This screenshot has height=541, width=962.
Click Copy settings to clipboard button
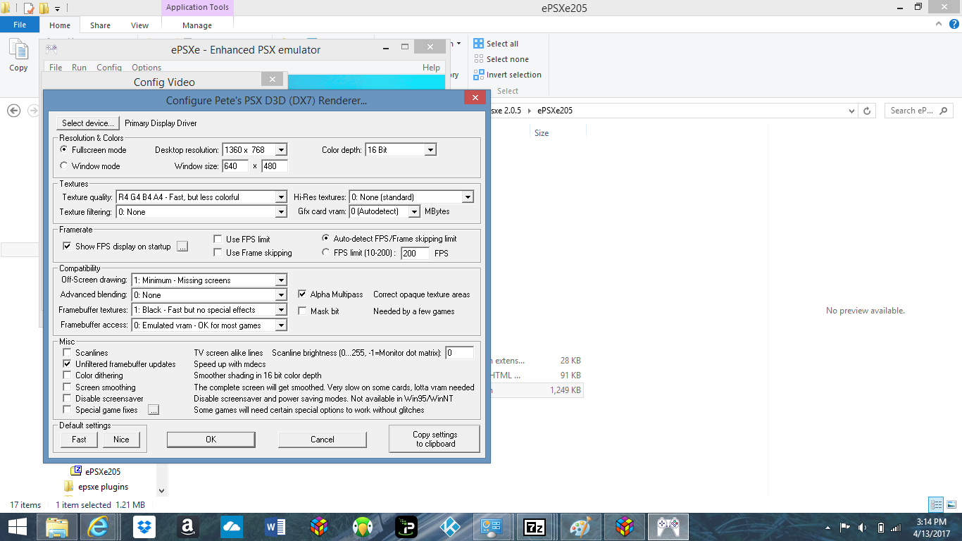(x=435, y=439)
